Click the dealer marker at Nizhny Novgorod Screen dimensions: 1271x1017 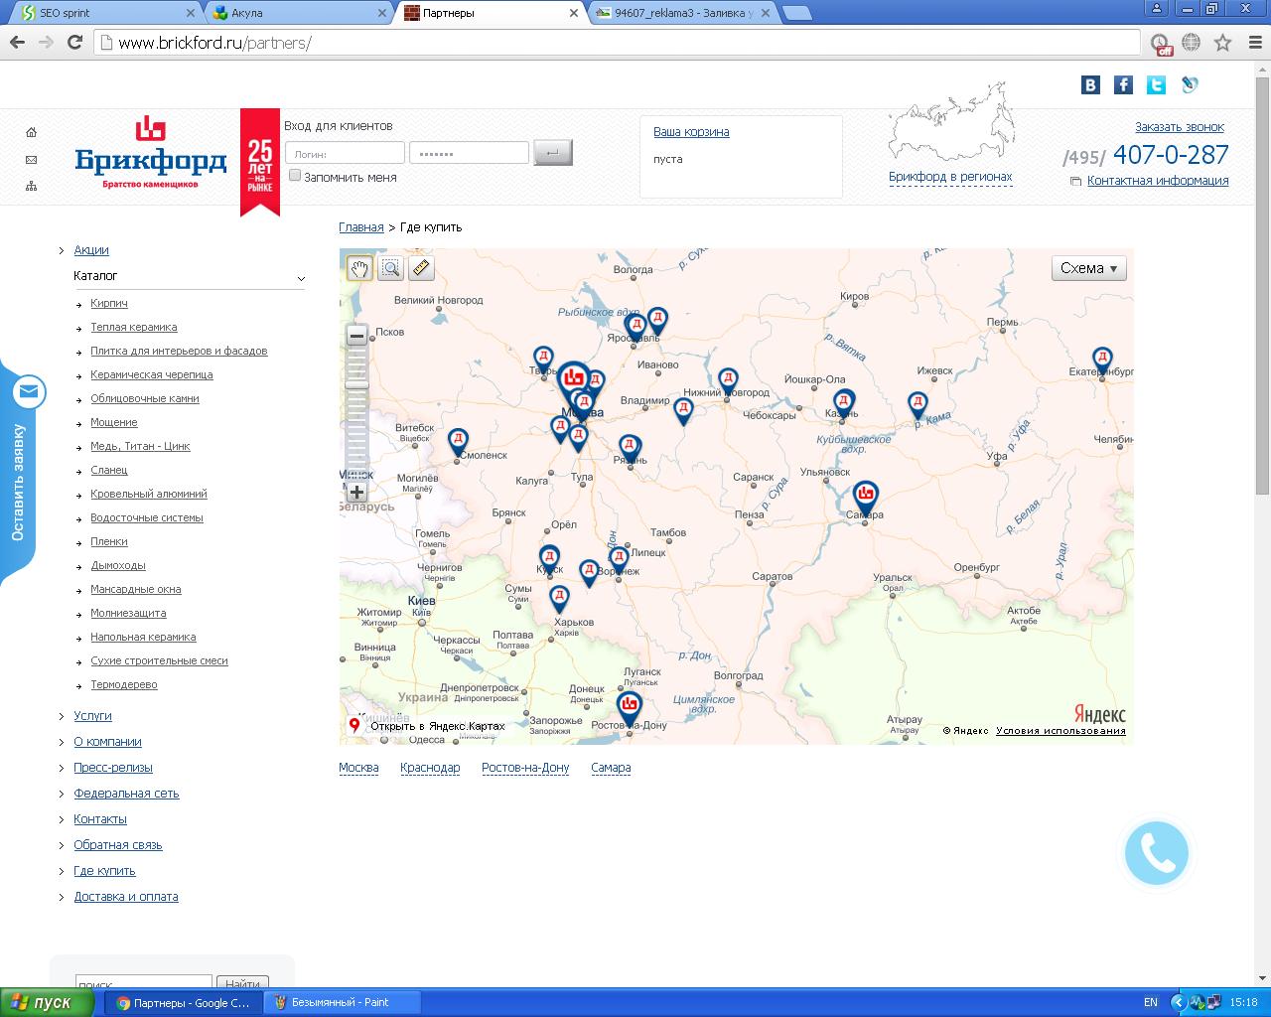(728, 381)
